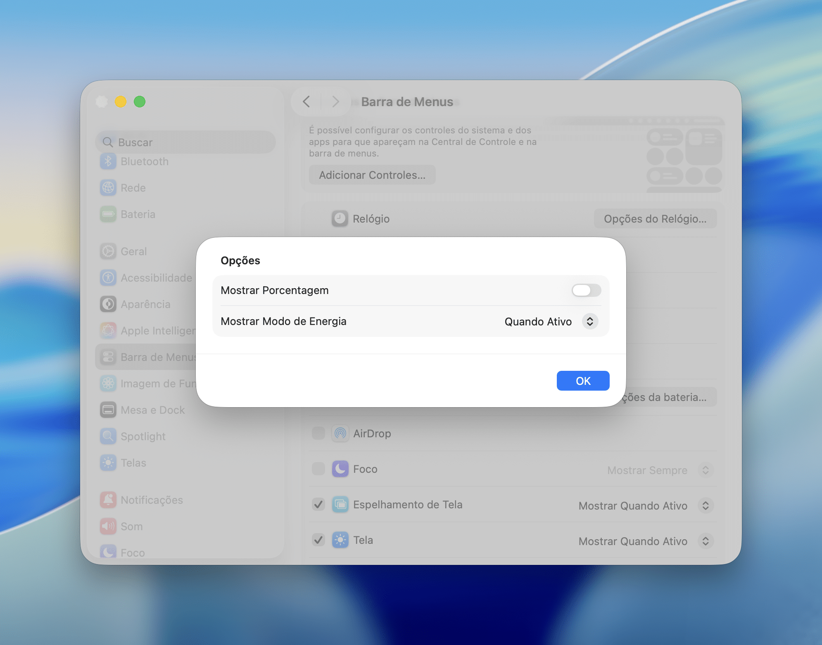
Task: Open Spotlight magnifier icon in sidebar
Action: 108,436
